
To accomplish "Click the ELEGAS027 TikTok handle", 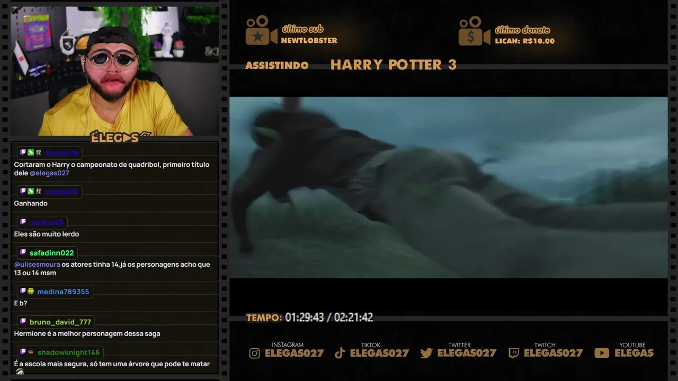I will point(379,353).
